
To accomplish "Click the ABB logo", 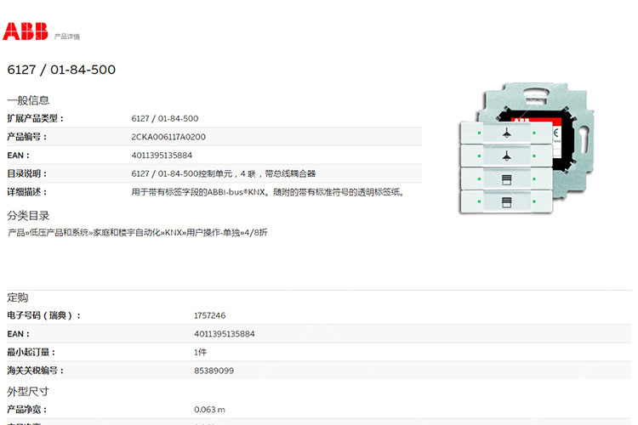I will [x=26, y=31].
